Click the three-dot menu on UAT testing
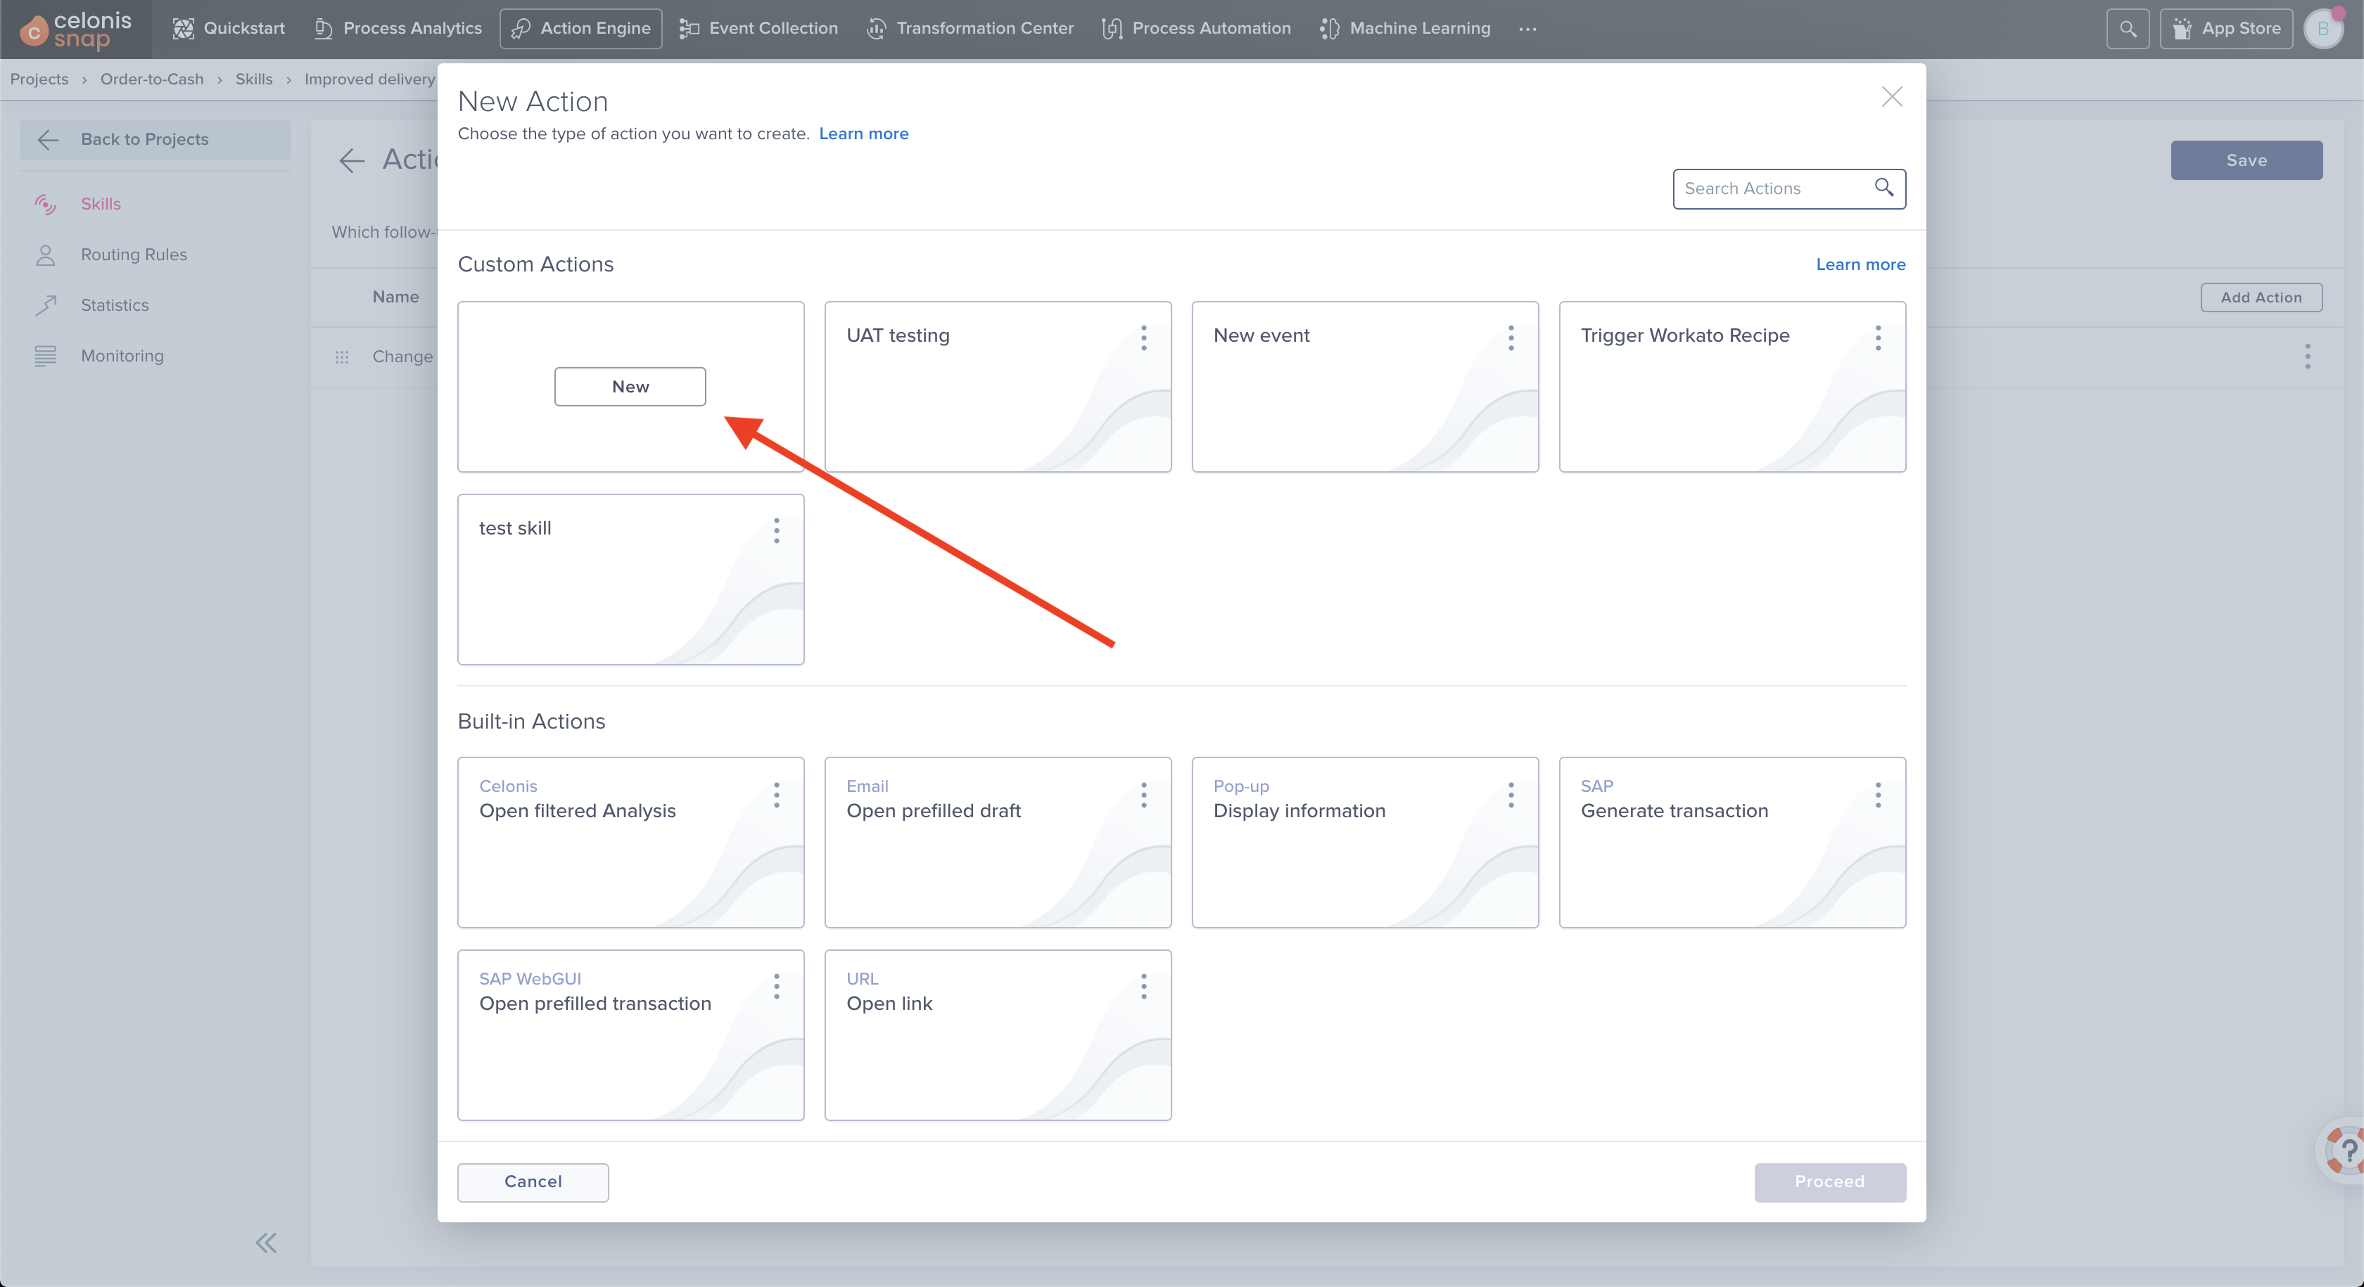This screenshot has height=1287, width=2364. [x=1143, y=336]
